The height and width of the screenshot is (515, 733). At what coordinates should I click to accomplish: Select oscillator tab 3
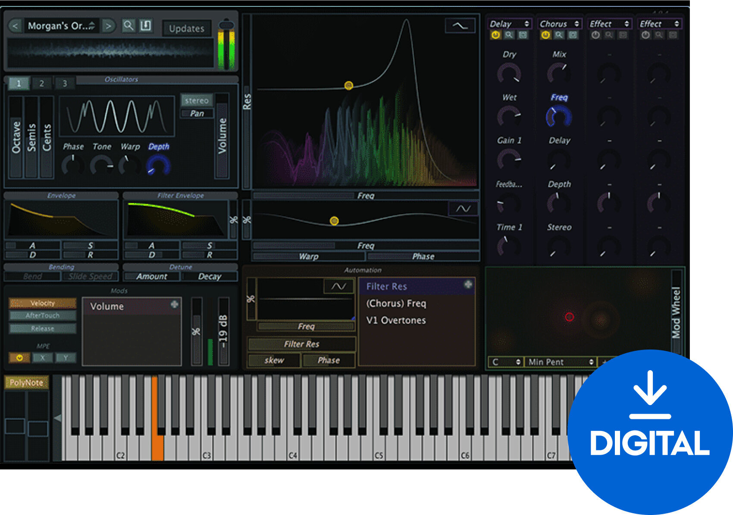(x=65, y=84)
